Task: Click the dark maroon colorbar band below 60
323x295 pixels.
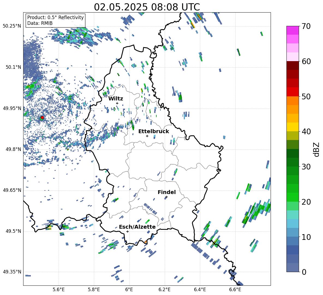Action: (x=293, y=65)
